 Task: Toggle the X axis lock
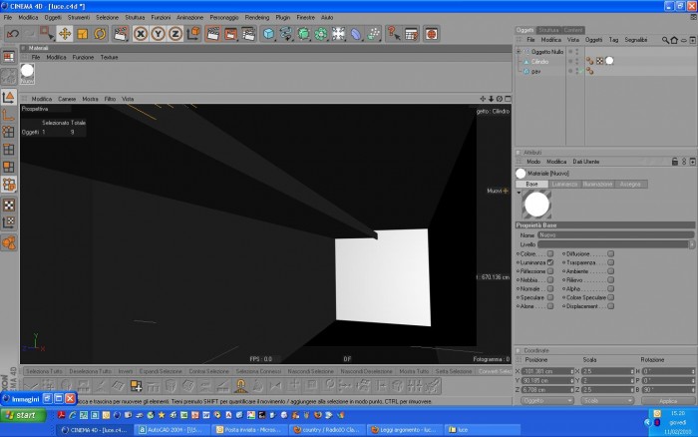point(141,34)
